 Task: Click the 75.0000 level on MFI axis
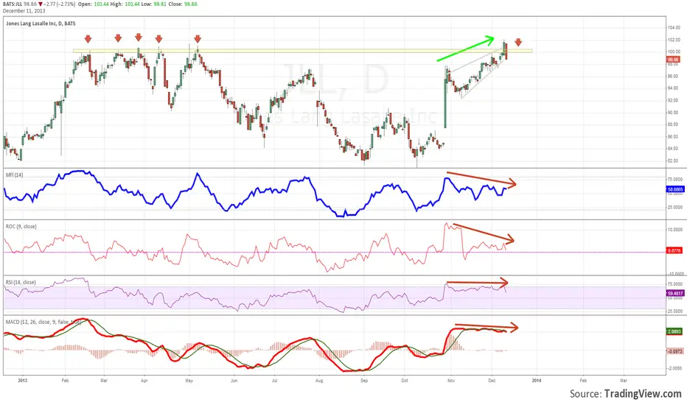point(674,179)
